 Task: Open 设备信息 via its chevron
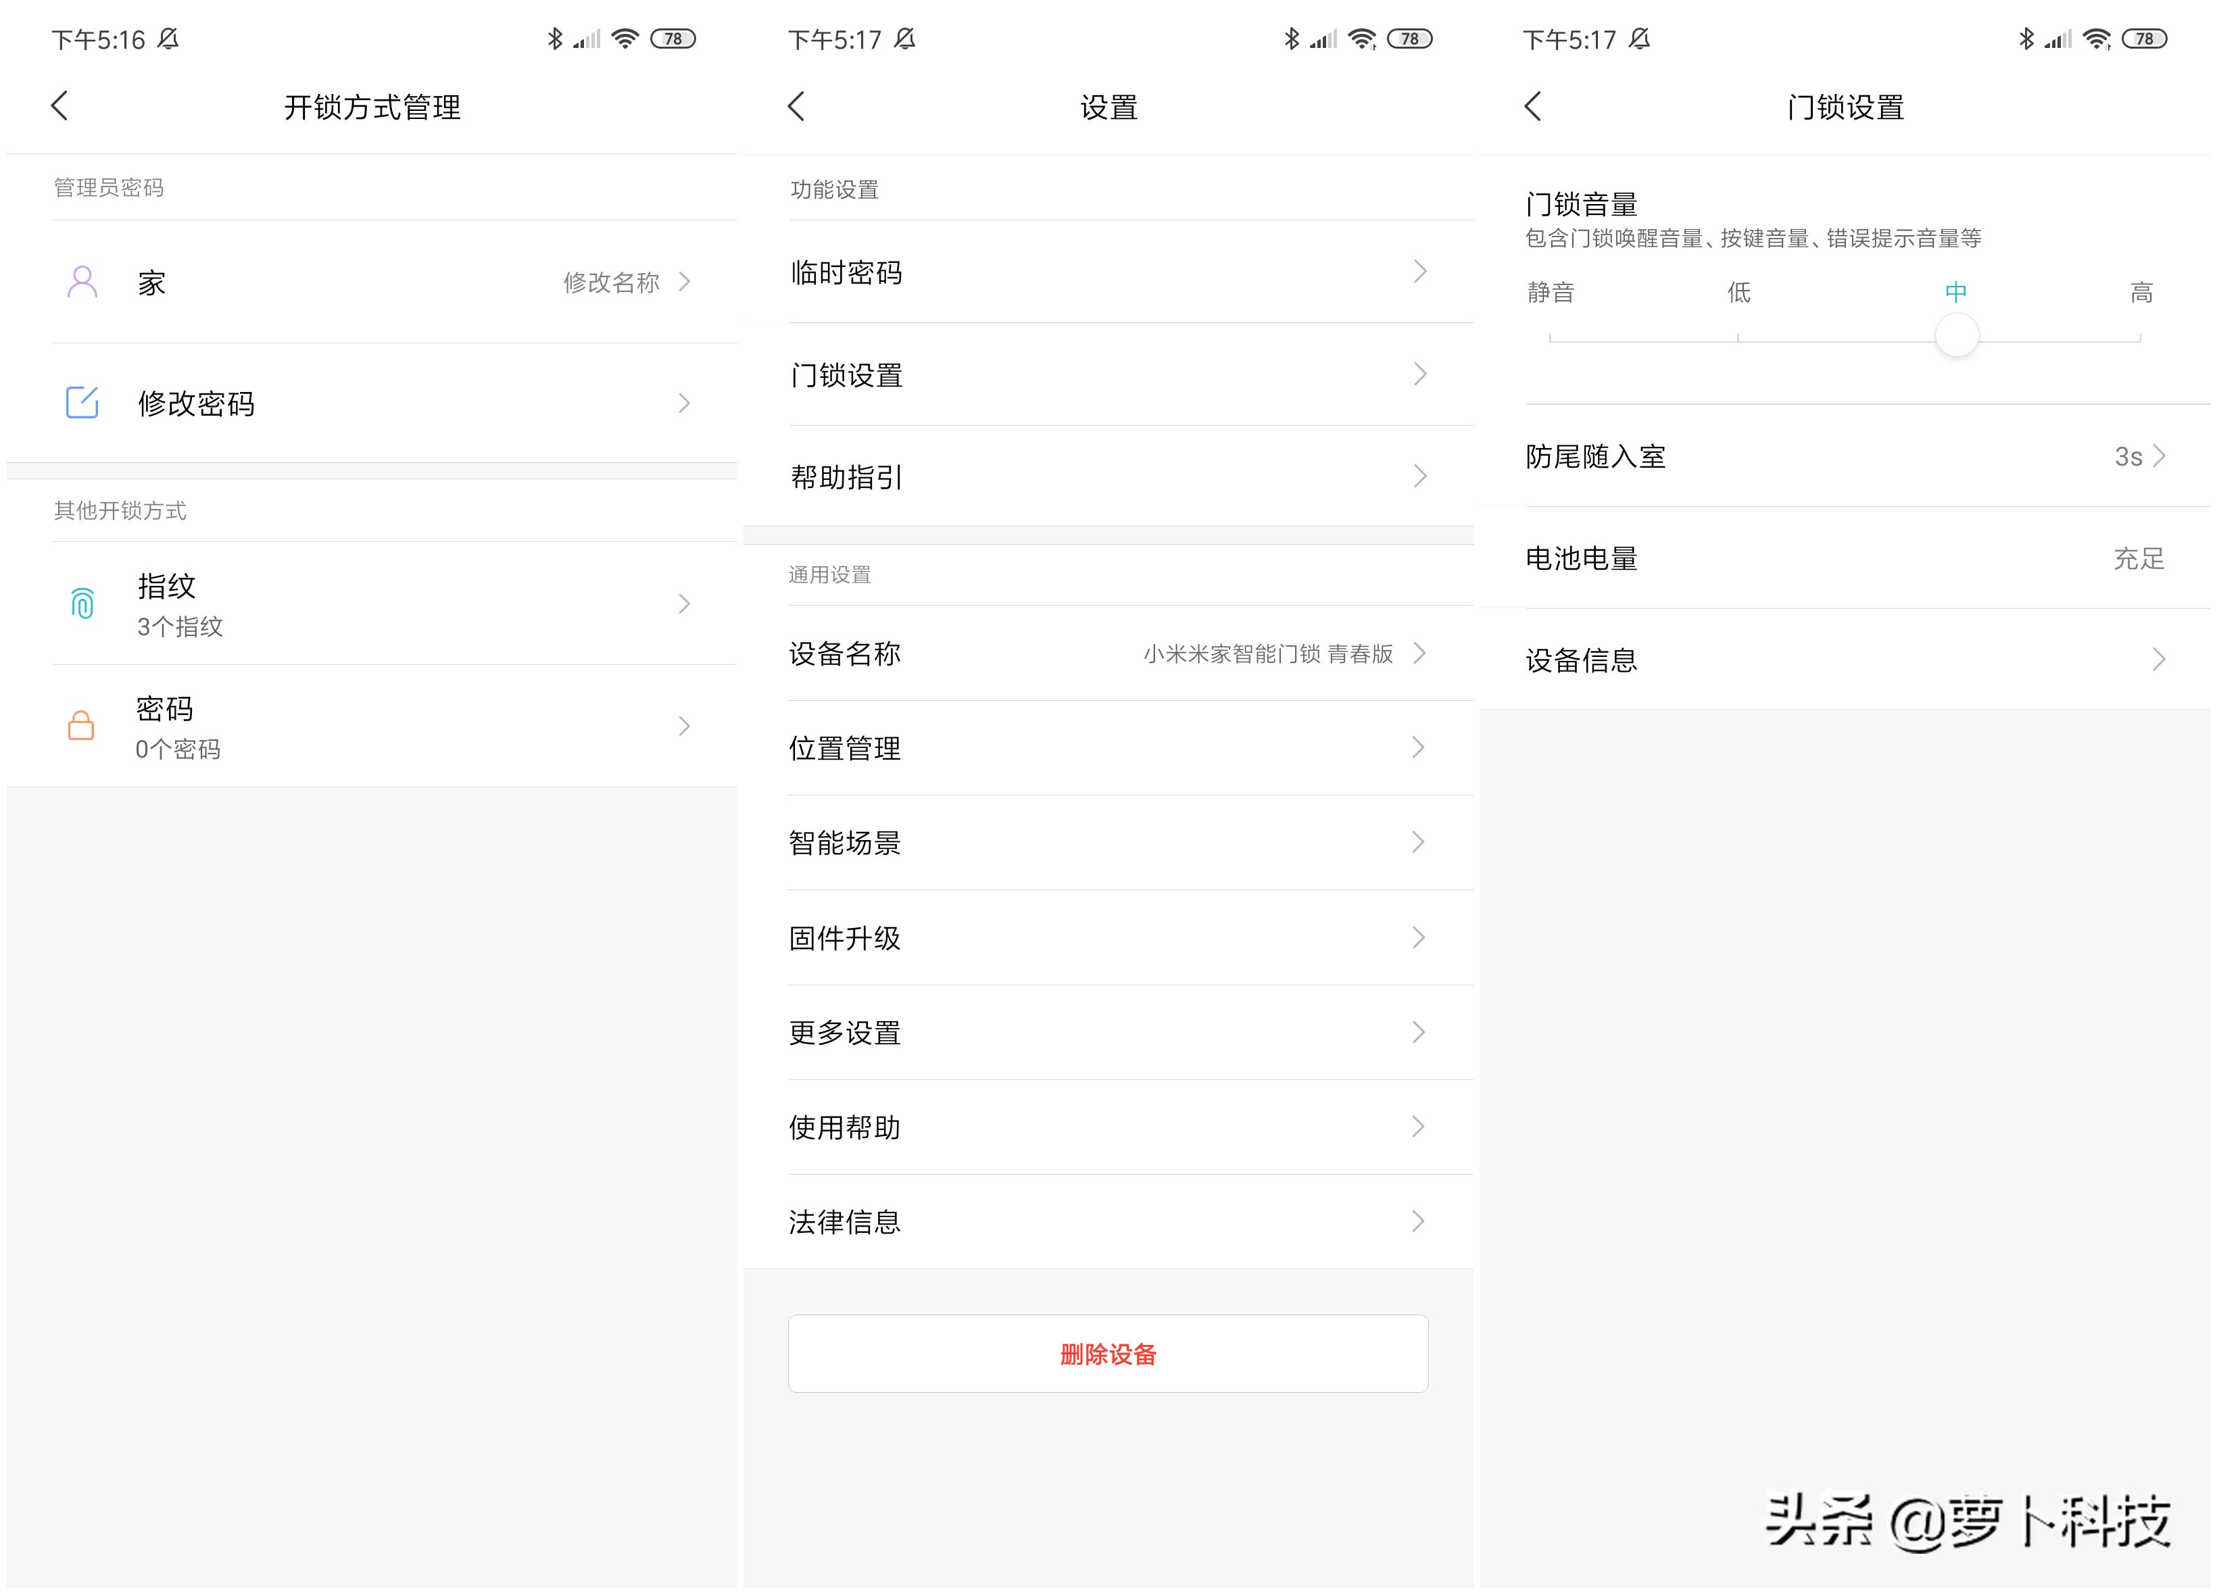2158,660
